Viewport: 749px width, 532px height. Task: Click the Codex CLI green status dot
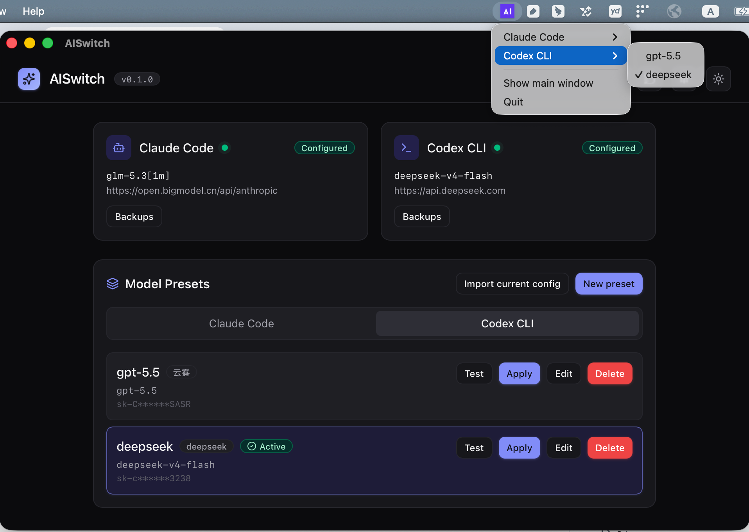coord(497,148)
